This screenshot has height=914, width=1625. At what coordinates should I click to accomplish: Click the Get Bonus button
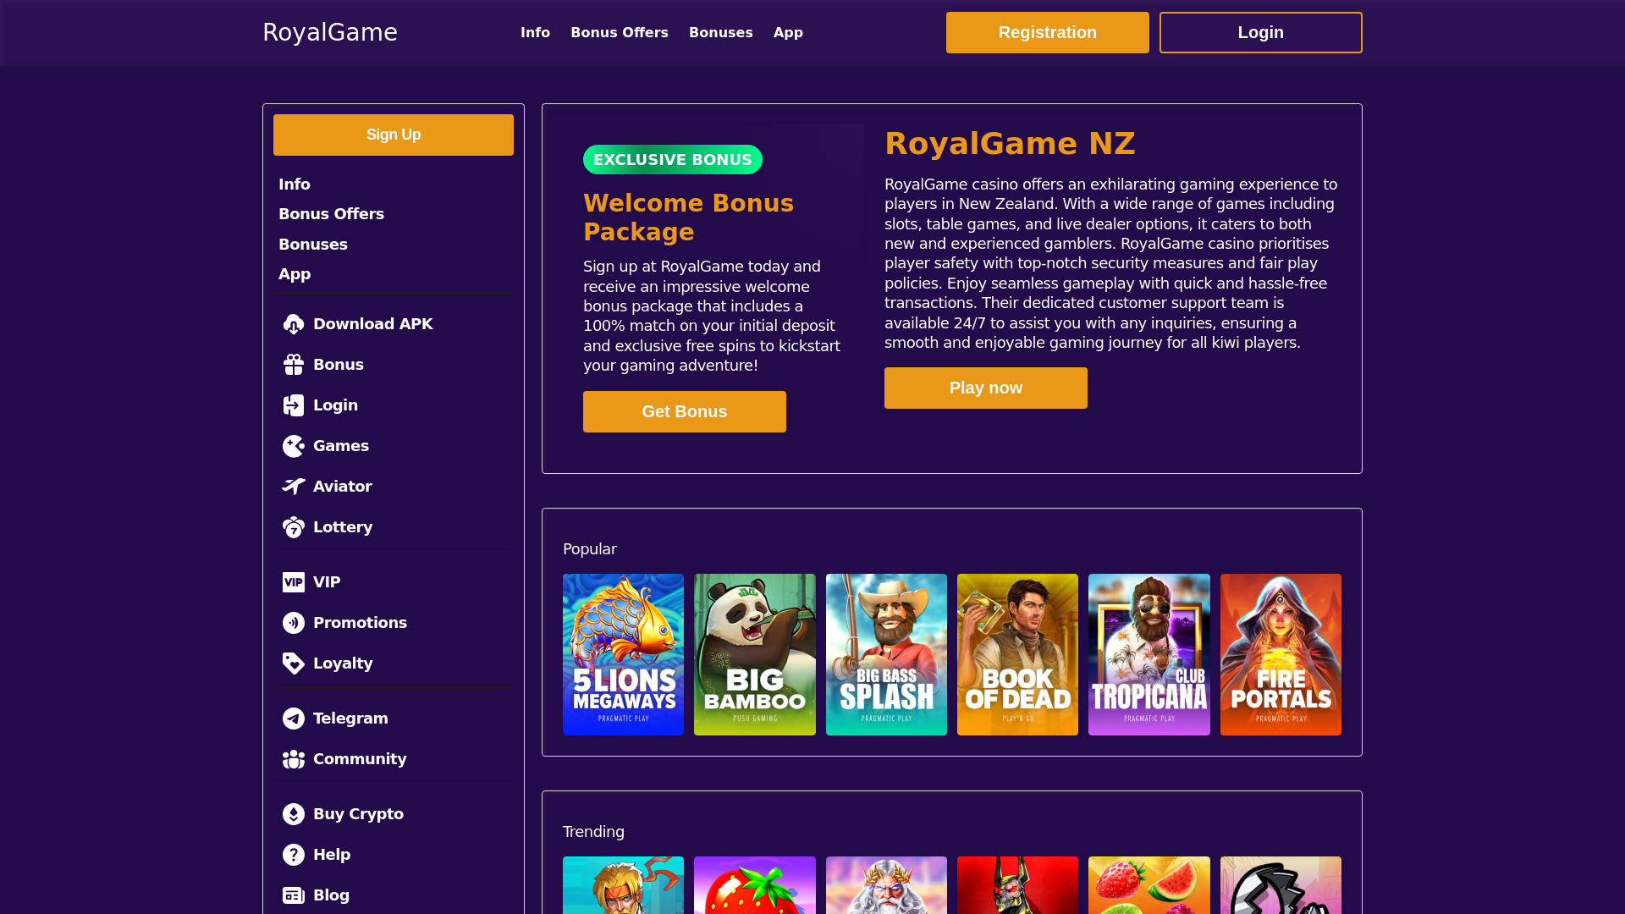[x=685, y=411]
